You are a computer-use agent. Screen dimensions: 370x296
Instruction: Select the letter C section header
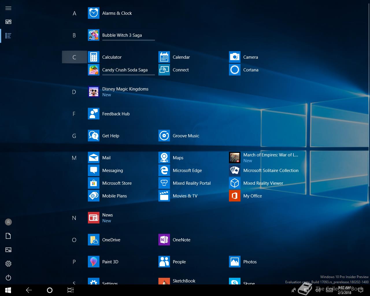pos(74,57)
